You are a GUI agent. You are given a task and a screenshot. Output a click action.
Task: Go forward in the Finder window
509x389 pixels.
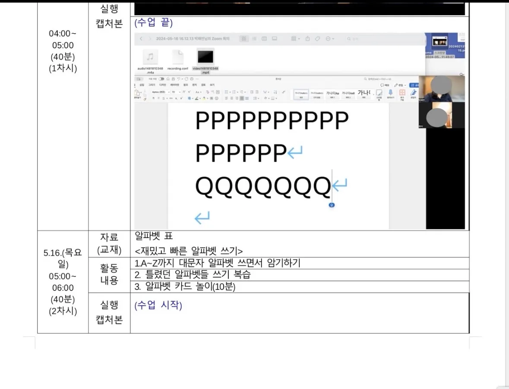[x=150, y=38]
